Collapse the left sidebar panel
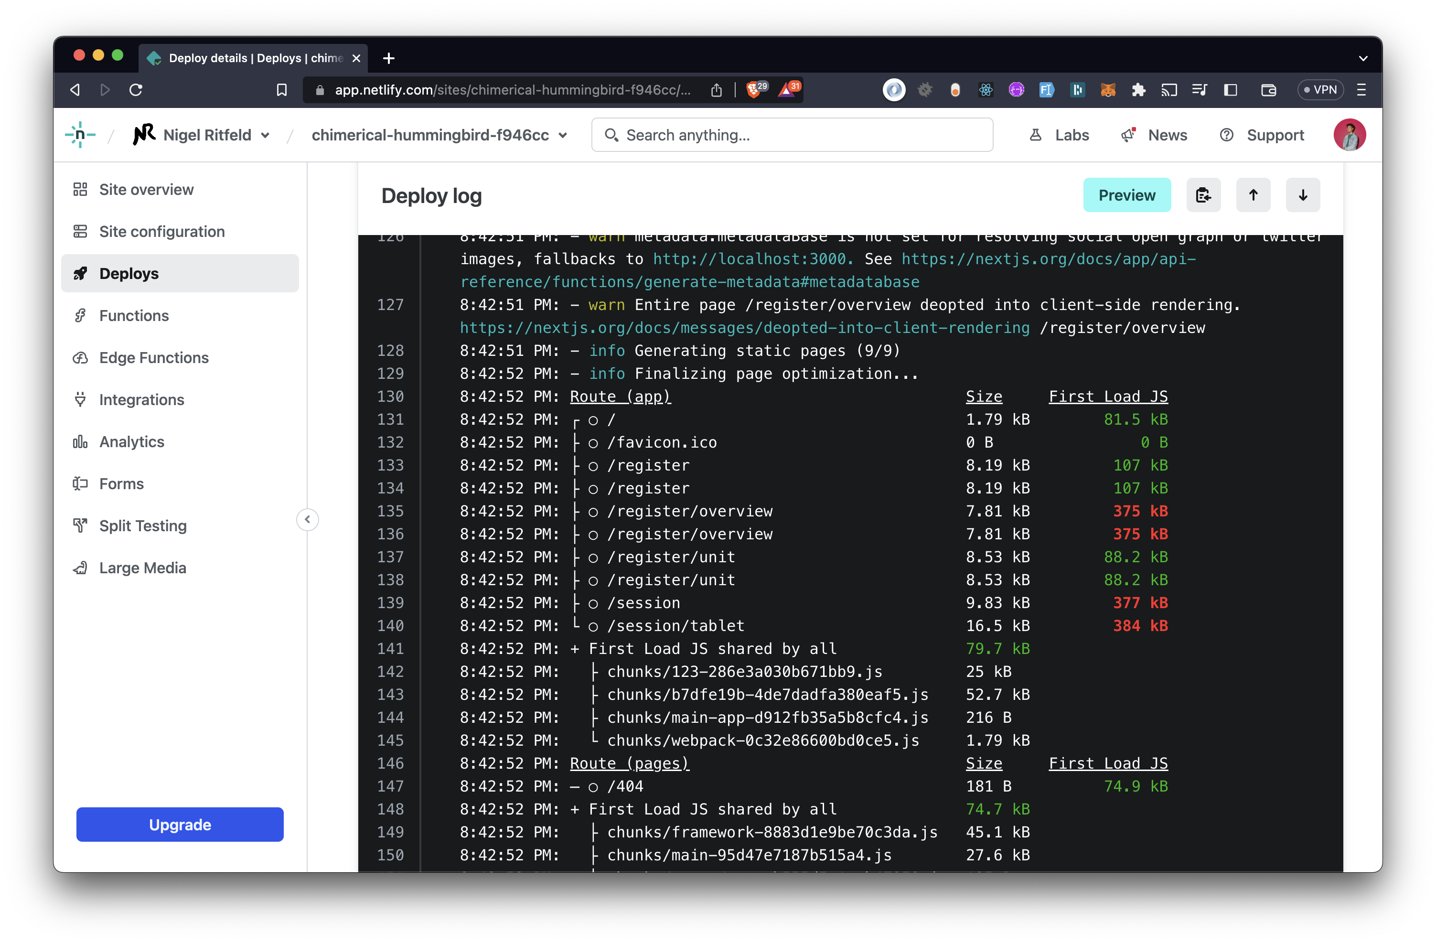 pyautogui.click(x=308, y=519)
